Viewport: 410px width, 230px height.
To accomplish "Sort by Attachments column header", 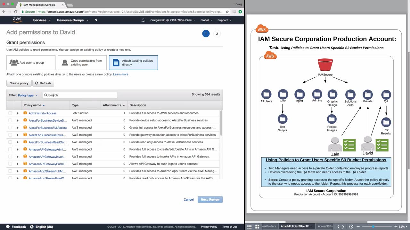I will coord(114,105).
